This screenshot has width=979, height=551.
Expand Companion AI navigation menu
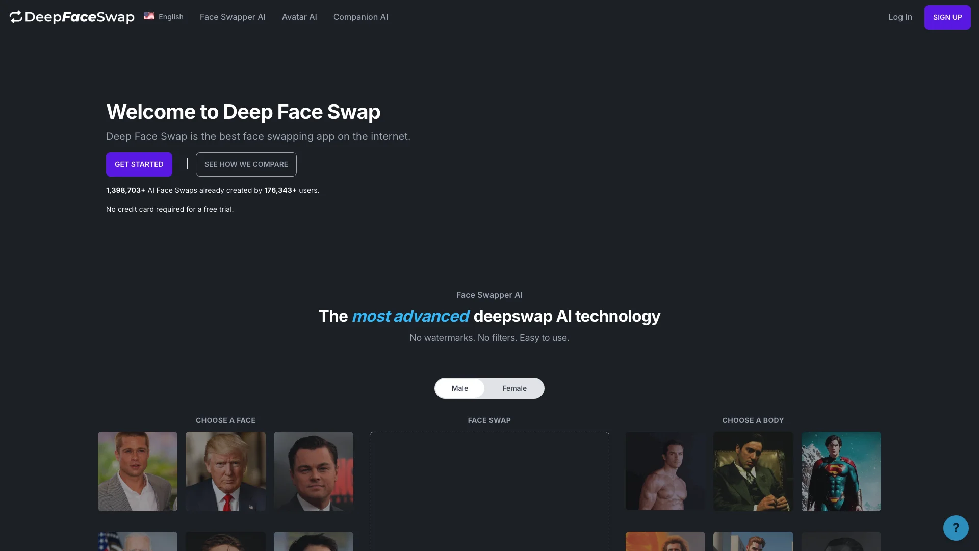click(x=362, y=17)
